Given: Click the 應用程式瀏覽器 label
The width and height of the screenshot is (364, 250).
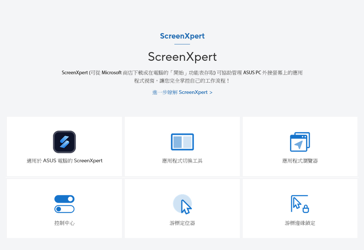Looking at the screenshot, I should click(x=300, y=161).
